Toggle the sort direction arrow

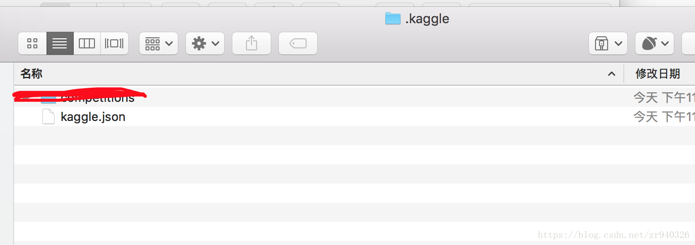pos(612,74)
